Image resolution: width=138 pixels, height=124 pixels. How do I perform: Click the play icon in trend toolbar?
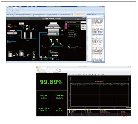tap(92, 74)
